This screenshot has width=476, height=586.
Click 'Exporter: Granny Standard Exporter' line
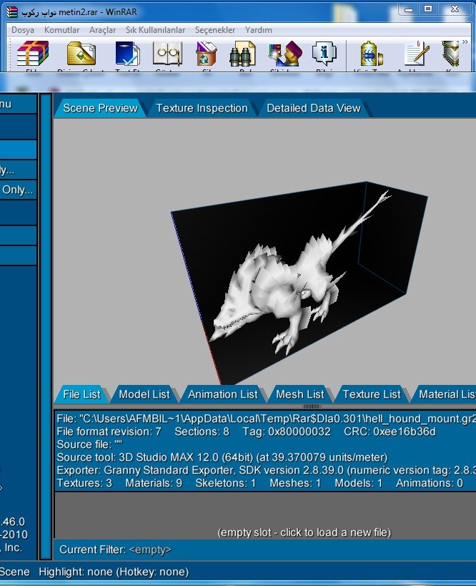coord(266,470)
